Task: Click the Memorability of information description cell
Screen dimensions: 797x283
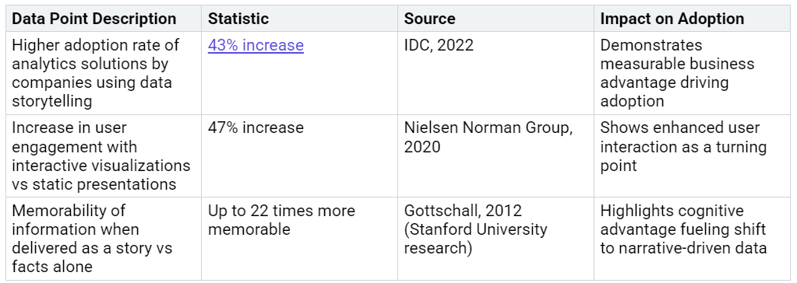Action: click(104, 239)
